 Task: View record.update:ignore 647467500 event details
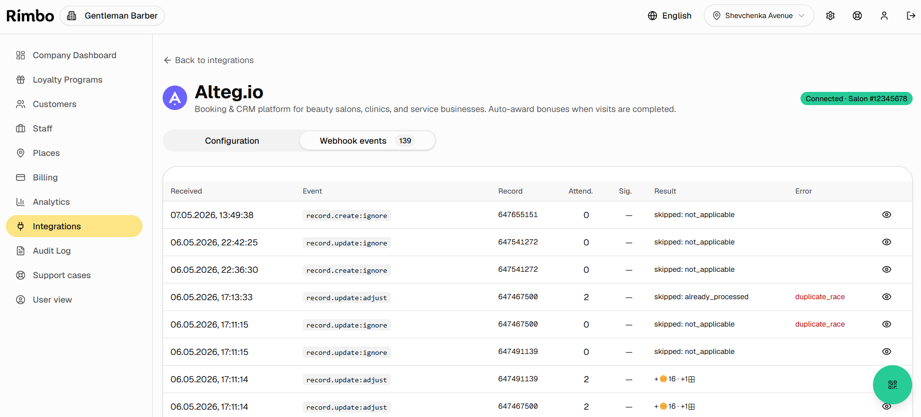[x=887, y=324]
